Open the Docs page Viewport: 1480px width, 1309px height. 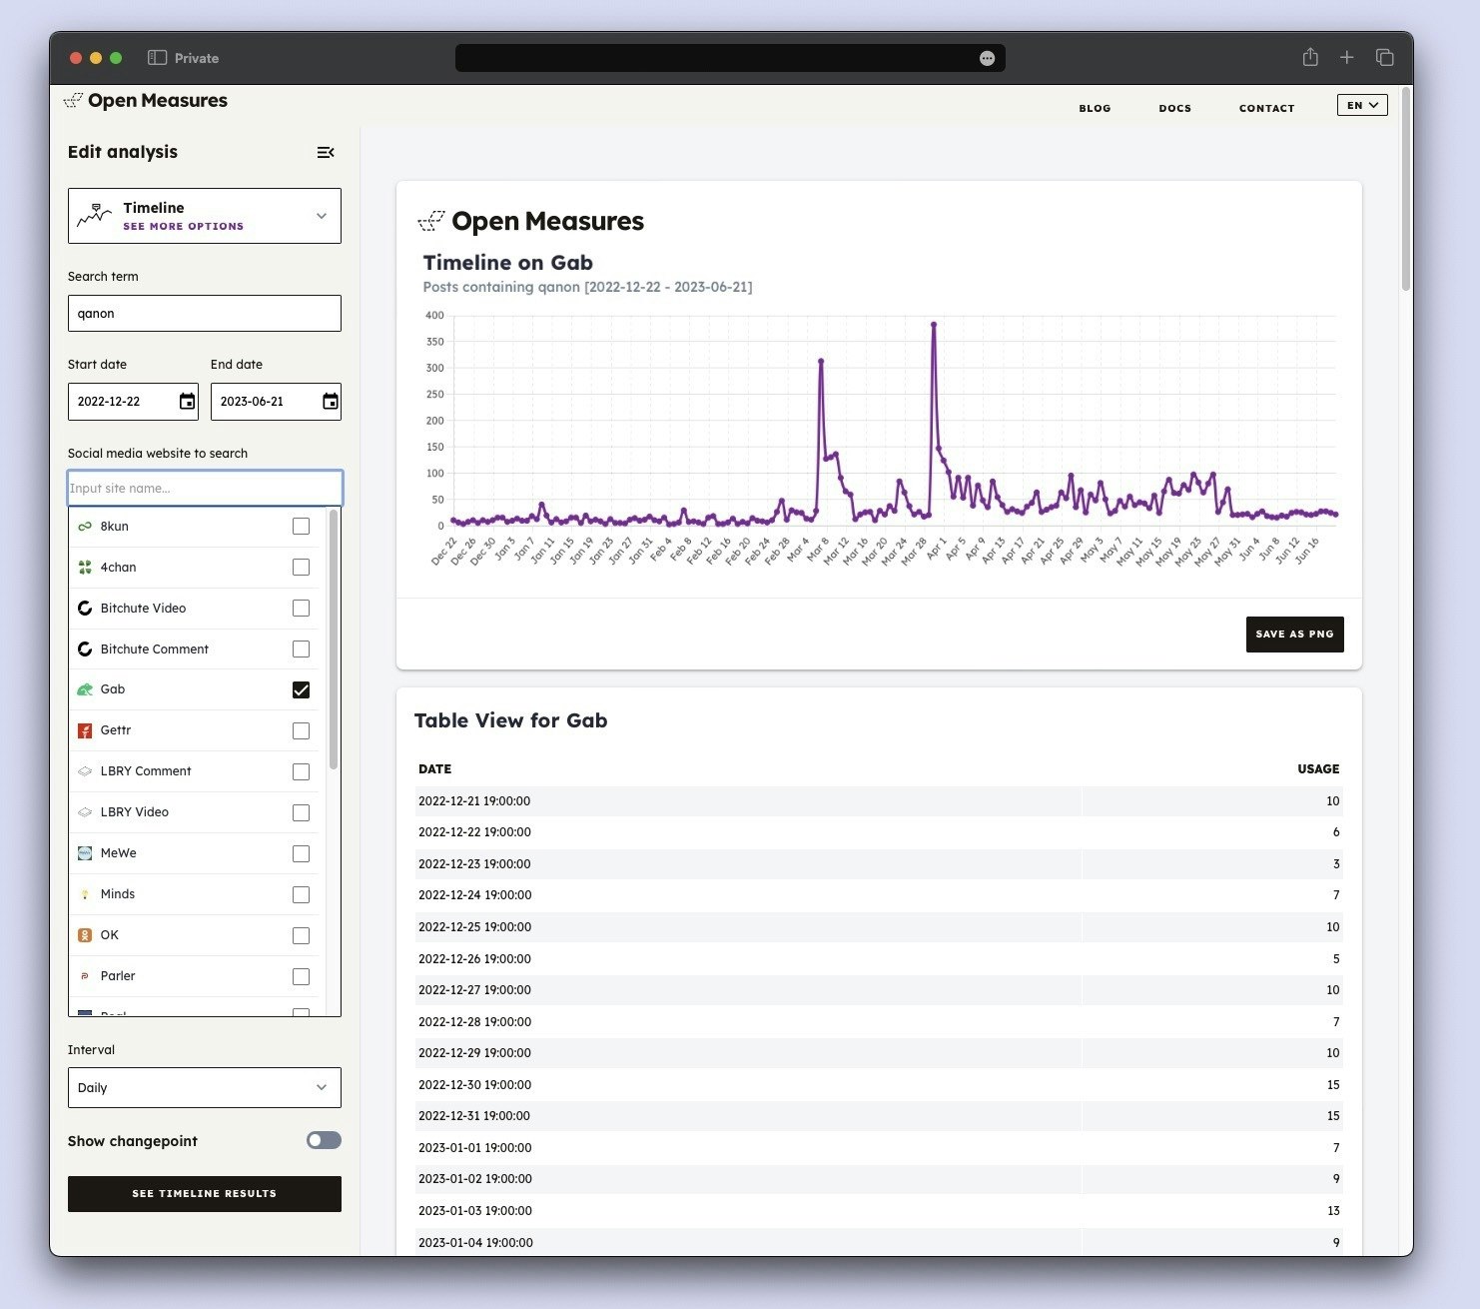1174,108
